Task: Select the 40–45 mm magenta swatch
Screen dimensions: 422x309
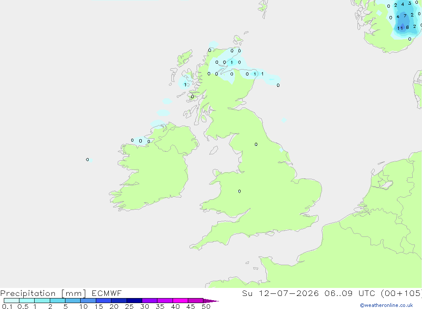Action: (x=180, y=301)
